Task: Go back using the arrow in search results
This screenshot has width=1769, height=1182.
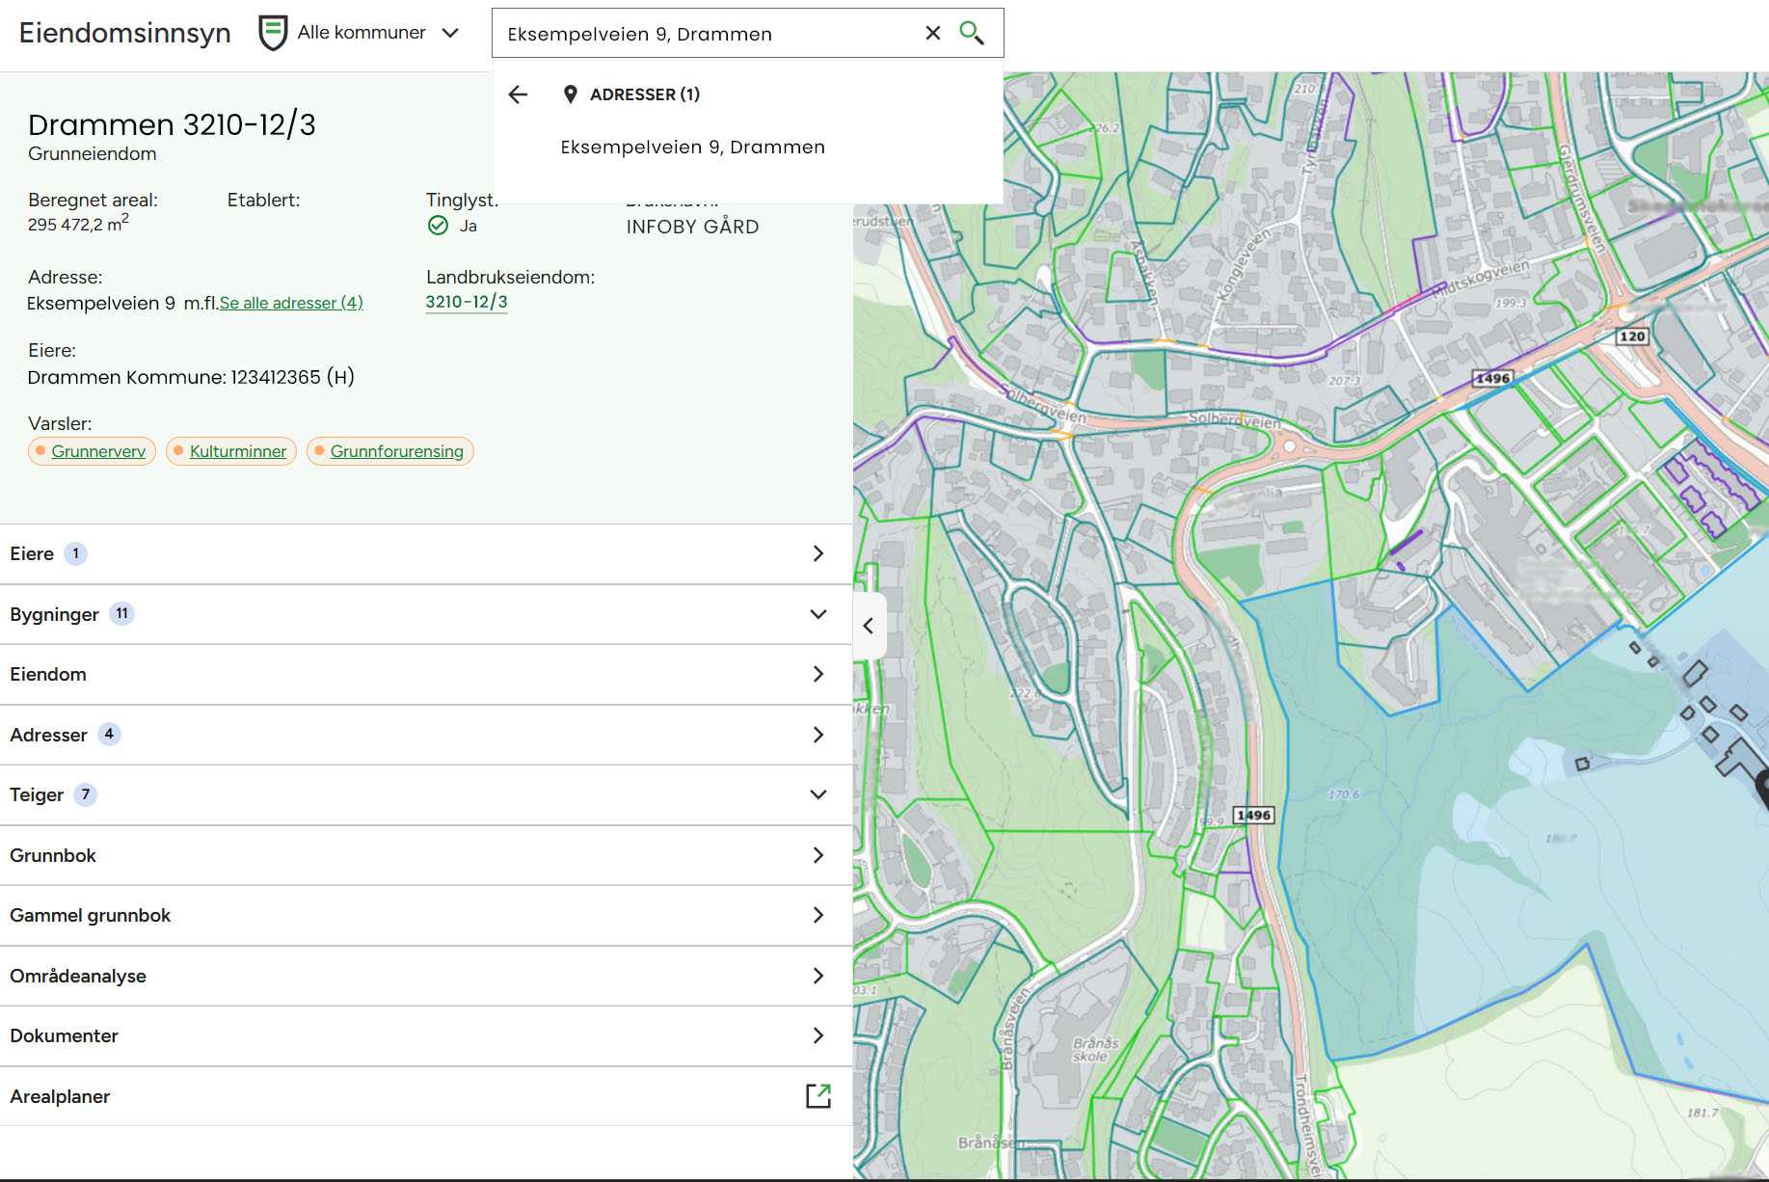Action: (x=519, y=94)
